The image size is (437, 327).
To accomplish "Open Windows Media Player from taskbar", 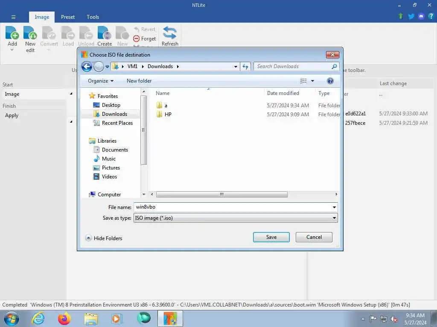I will coord(116,318).
